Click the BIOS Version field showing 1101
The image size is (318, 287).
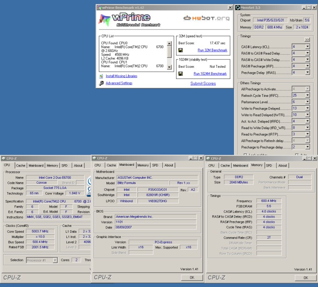(x=156, y=222)
